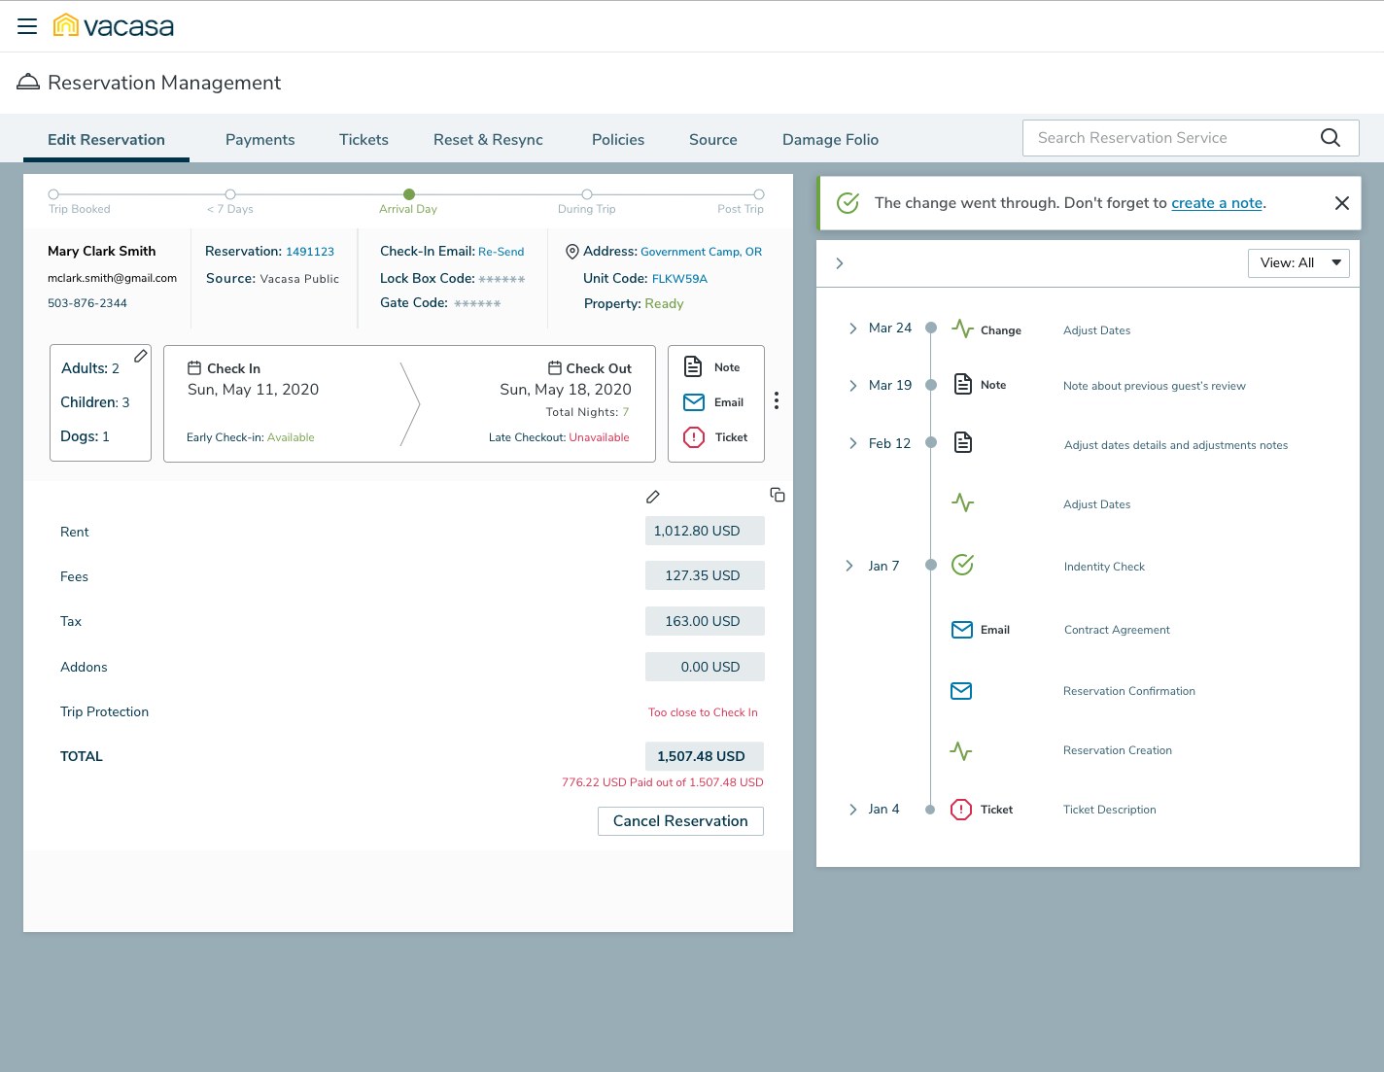The width and height of the screenshot is (1384, 1072).
Task: Open the Tickets tab
Action: click(x=363, y=140)
